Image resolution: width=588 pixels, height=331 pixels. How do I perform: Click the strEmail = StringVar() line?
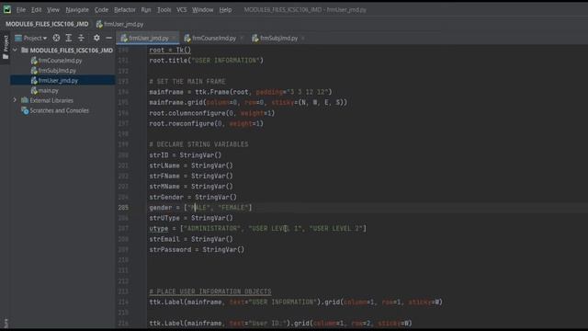coord(191,239)
